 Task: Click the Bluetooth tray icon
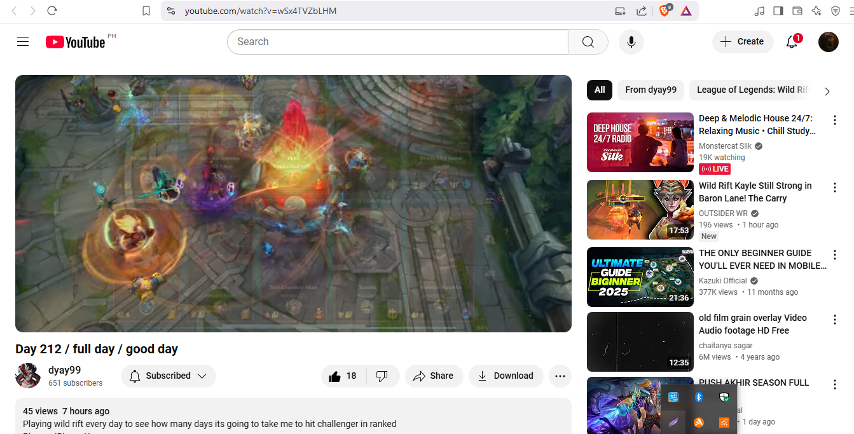tap(698, 398)
